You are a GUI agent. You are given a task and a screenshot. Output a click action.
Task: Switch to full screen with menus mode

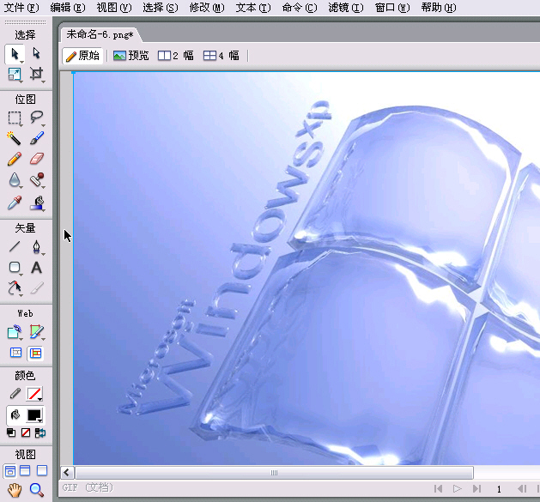(25, 470)
